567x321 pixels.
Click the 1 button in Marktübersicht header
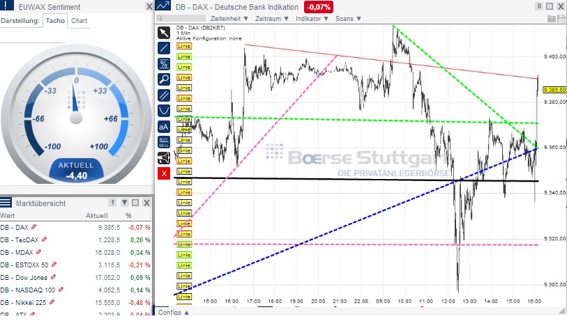click(x=112, y=203)
